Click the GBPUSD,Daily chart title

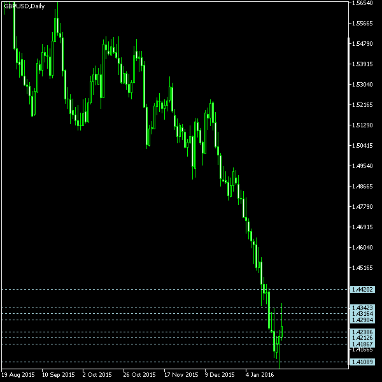click(24, 6)
